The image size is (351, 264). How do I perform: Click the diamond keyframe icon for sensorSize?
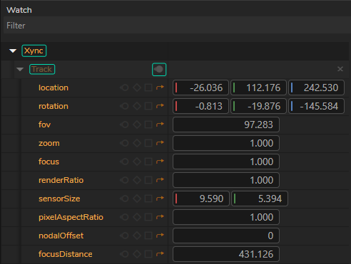point(137,199)
